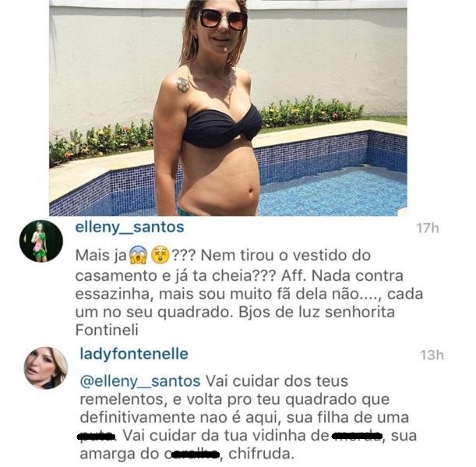Tap the dizzy face emoji

pos(160,255)
